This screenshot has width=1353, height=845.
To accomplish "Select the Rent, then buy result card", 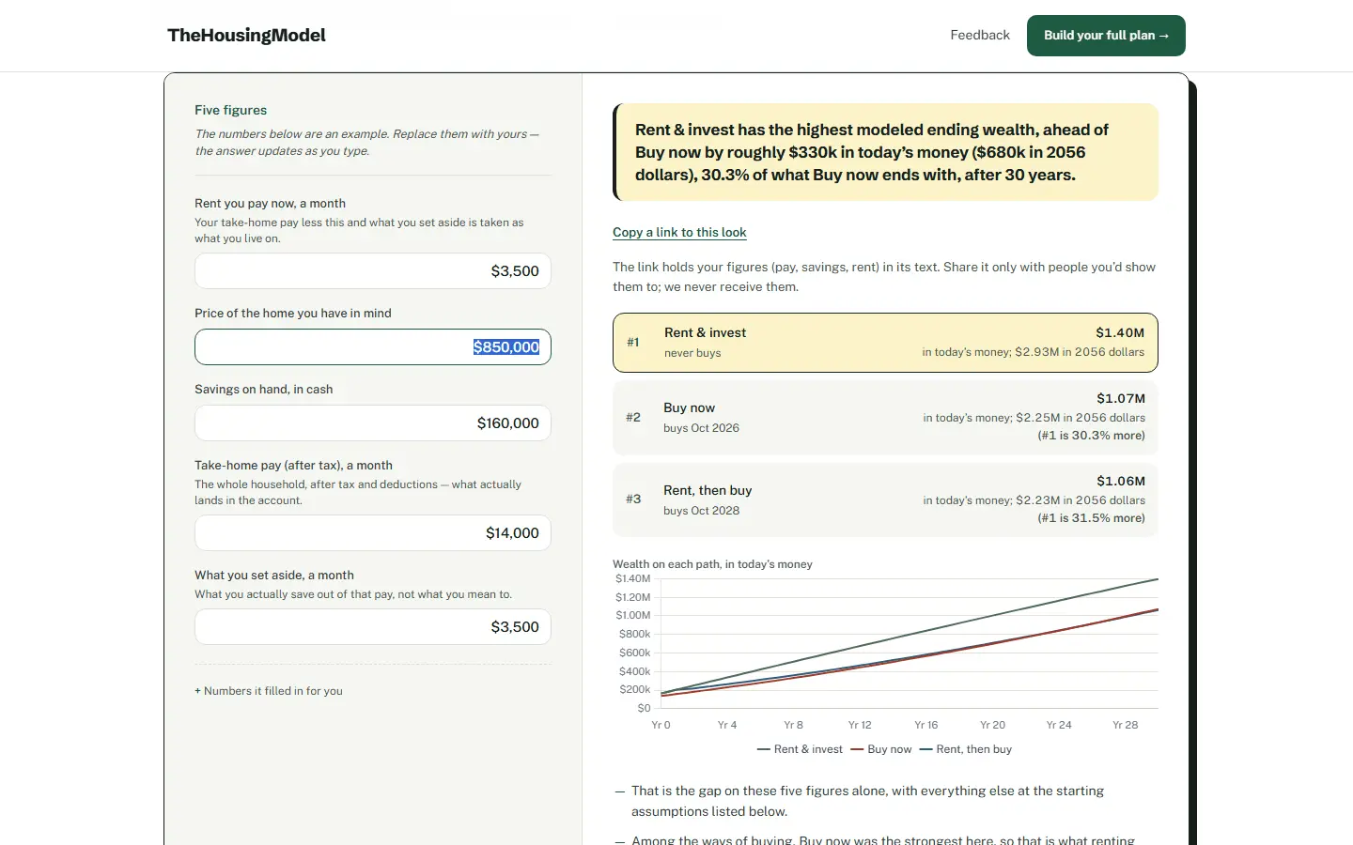I will (x=885, y=499).
